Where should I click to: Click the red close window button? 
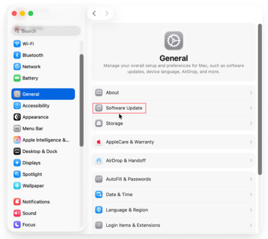coord(14,13)
